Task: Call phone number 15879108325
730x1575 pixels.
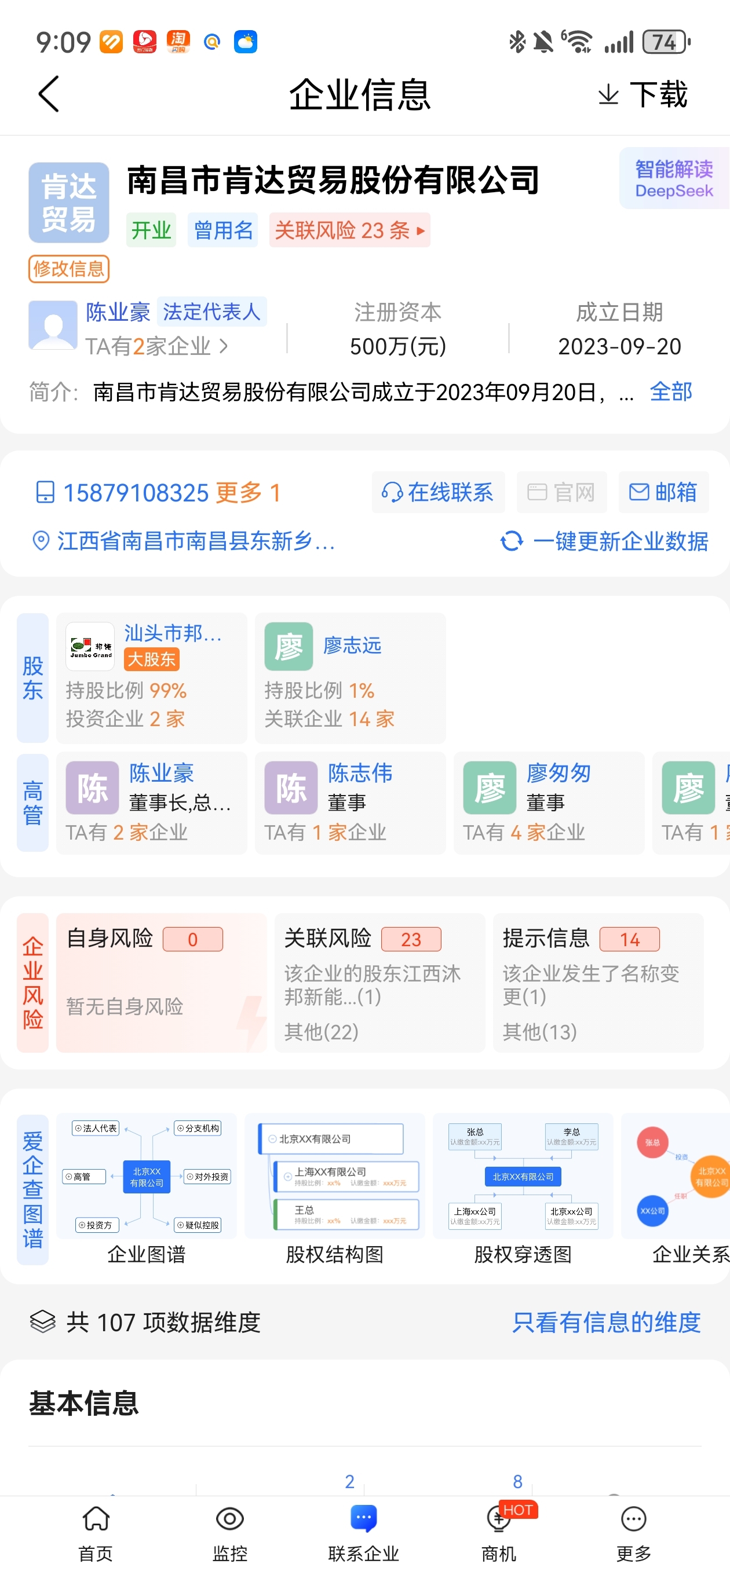Action: pyautogui.click(x=136, y=492)
